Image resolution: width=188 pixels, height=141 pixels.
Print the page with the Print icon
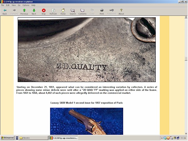point(102,10)
